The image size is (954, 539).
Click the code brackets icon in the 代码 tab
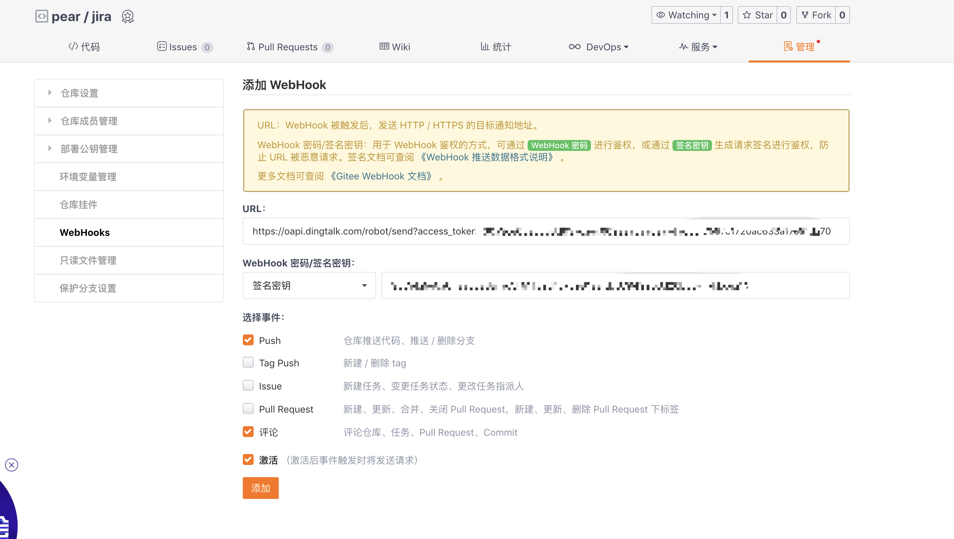(x=73, y=46)
